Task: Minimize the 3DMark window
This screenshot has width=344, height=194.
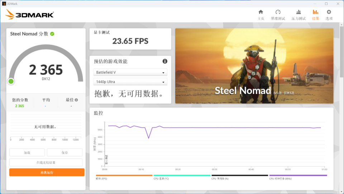Action: (x=315, y=4)
